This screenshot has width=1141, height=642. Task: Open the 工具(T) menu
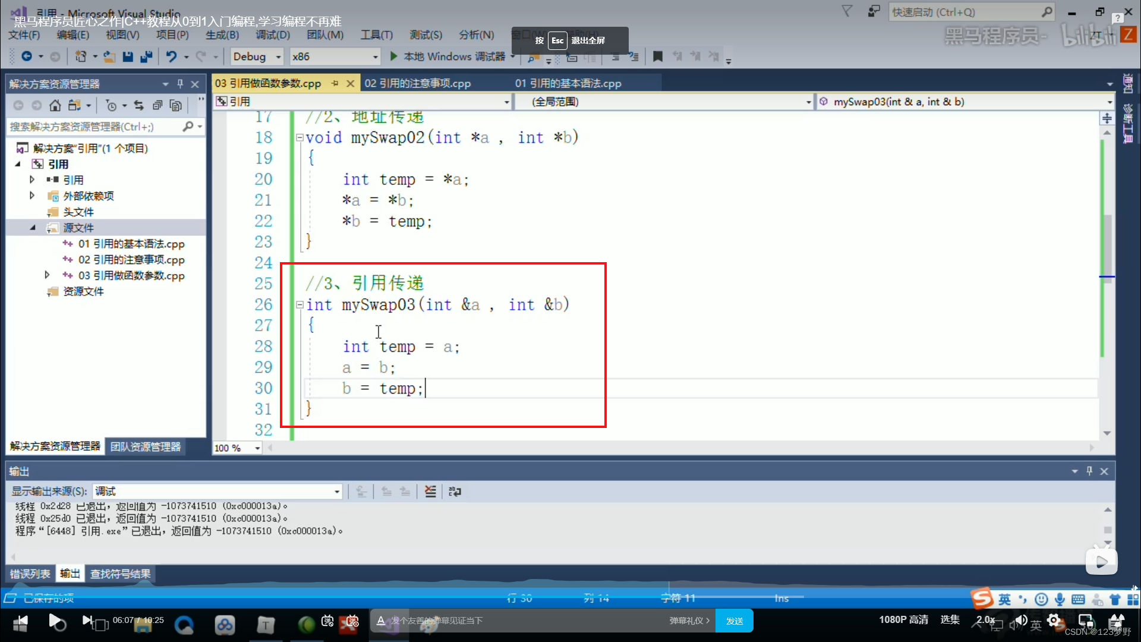pos(377,35)
